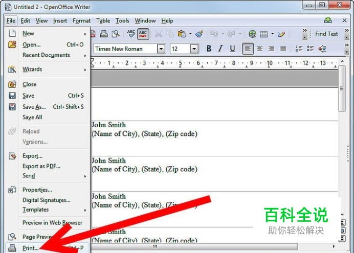The width and height of the screenshot is (354, 253).
Task: Toggle Italic formatting
Action: click(220, 49)
